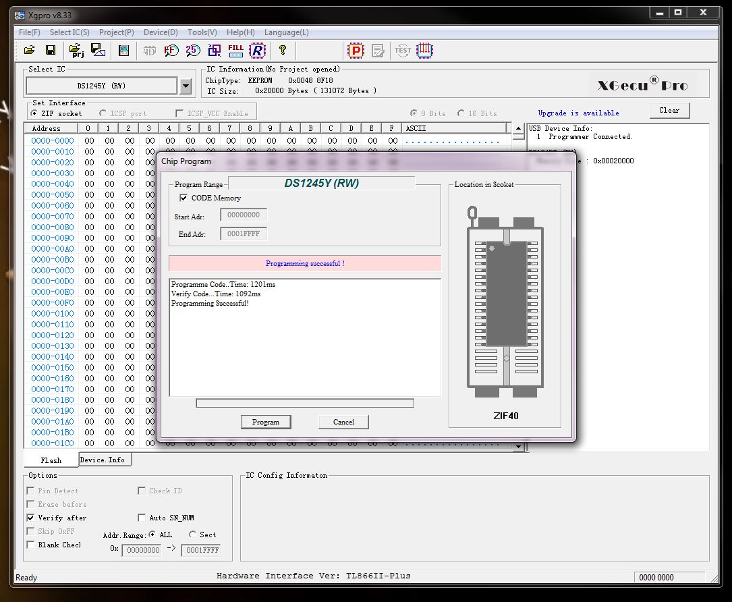The height and width of the screenshot is (602, 732).
Task: Select the 16 Bits radio option
Action: point(461,113)
